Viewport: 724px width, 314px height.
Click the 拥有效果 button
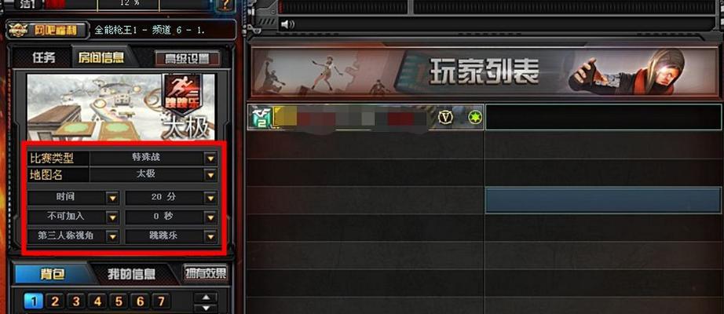tap(206, 273)
